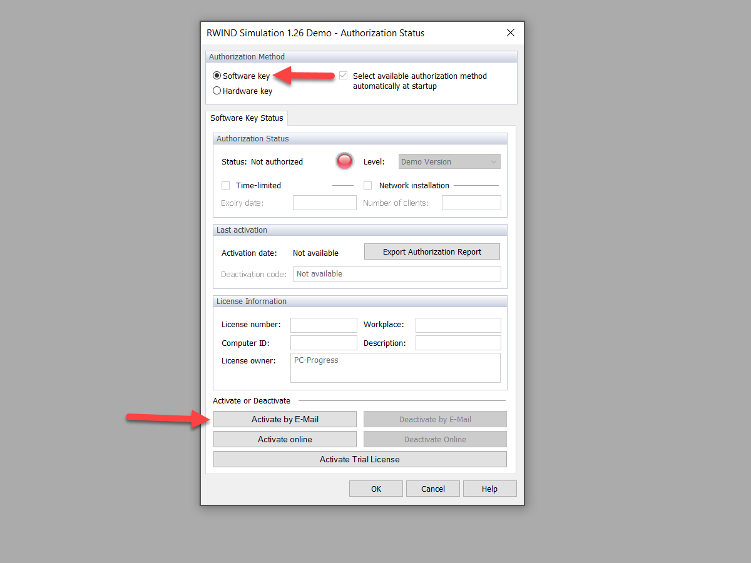Click the Computer ID input field
This screenshot has height=563, width=751.
coord(324,342)
